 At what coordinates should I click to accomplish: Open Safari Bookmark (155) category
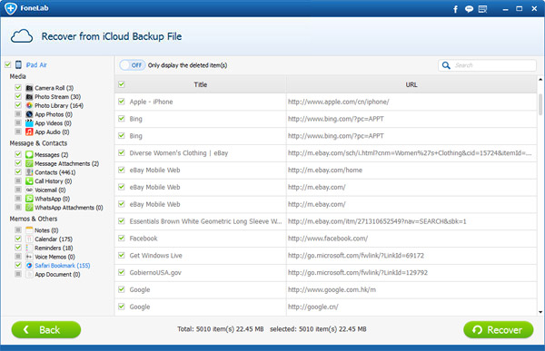point(62,265)
